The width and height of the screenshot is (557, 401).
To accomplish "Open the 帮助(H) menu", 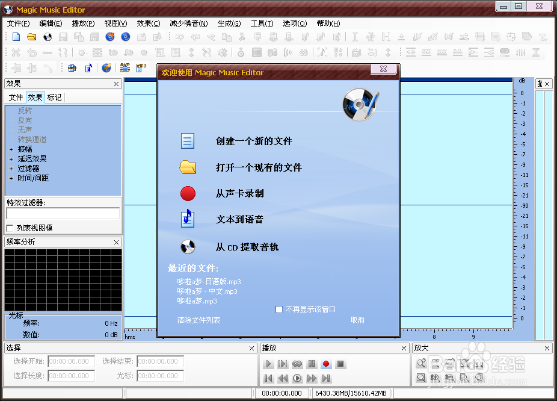I will [328, 23].
